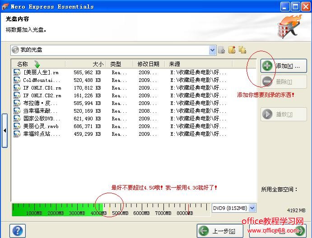Sort by 修改日期 column header

click(148, 64)
